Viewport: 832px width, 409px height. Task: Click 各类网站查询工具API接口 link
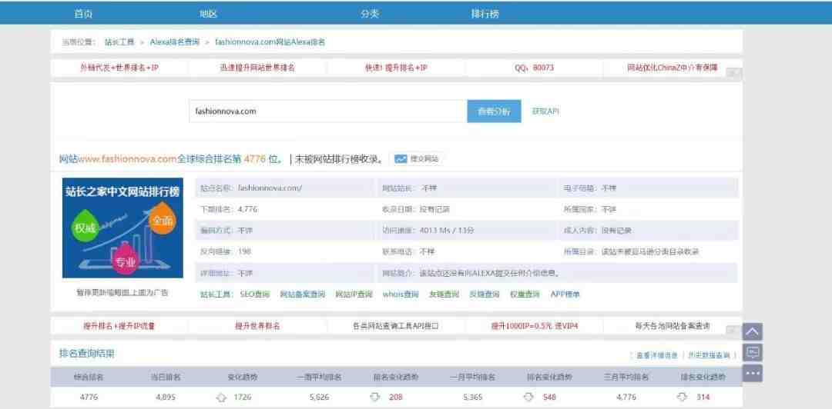coord(396,326)
